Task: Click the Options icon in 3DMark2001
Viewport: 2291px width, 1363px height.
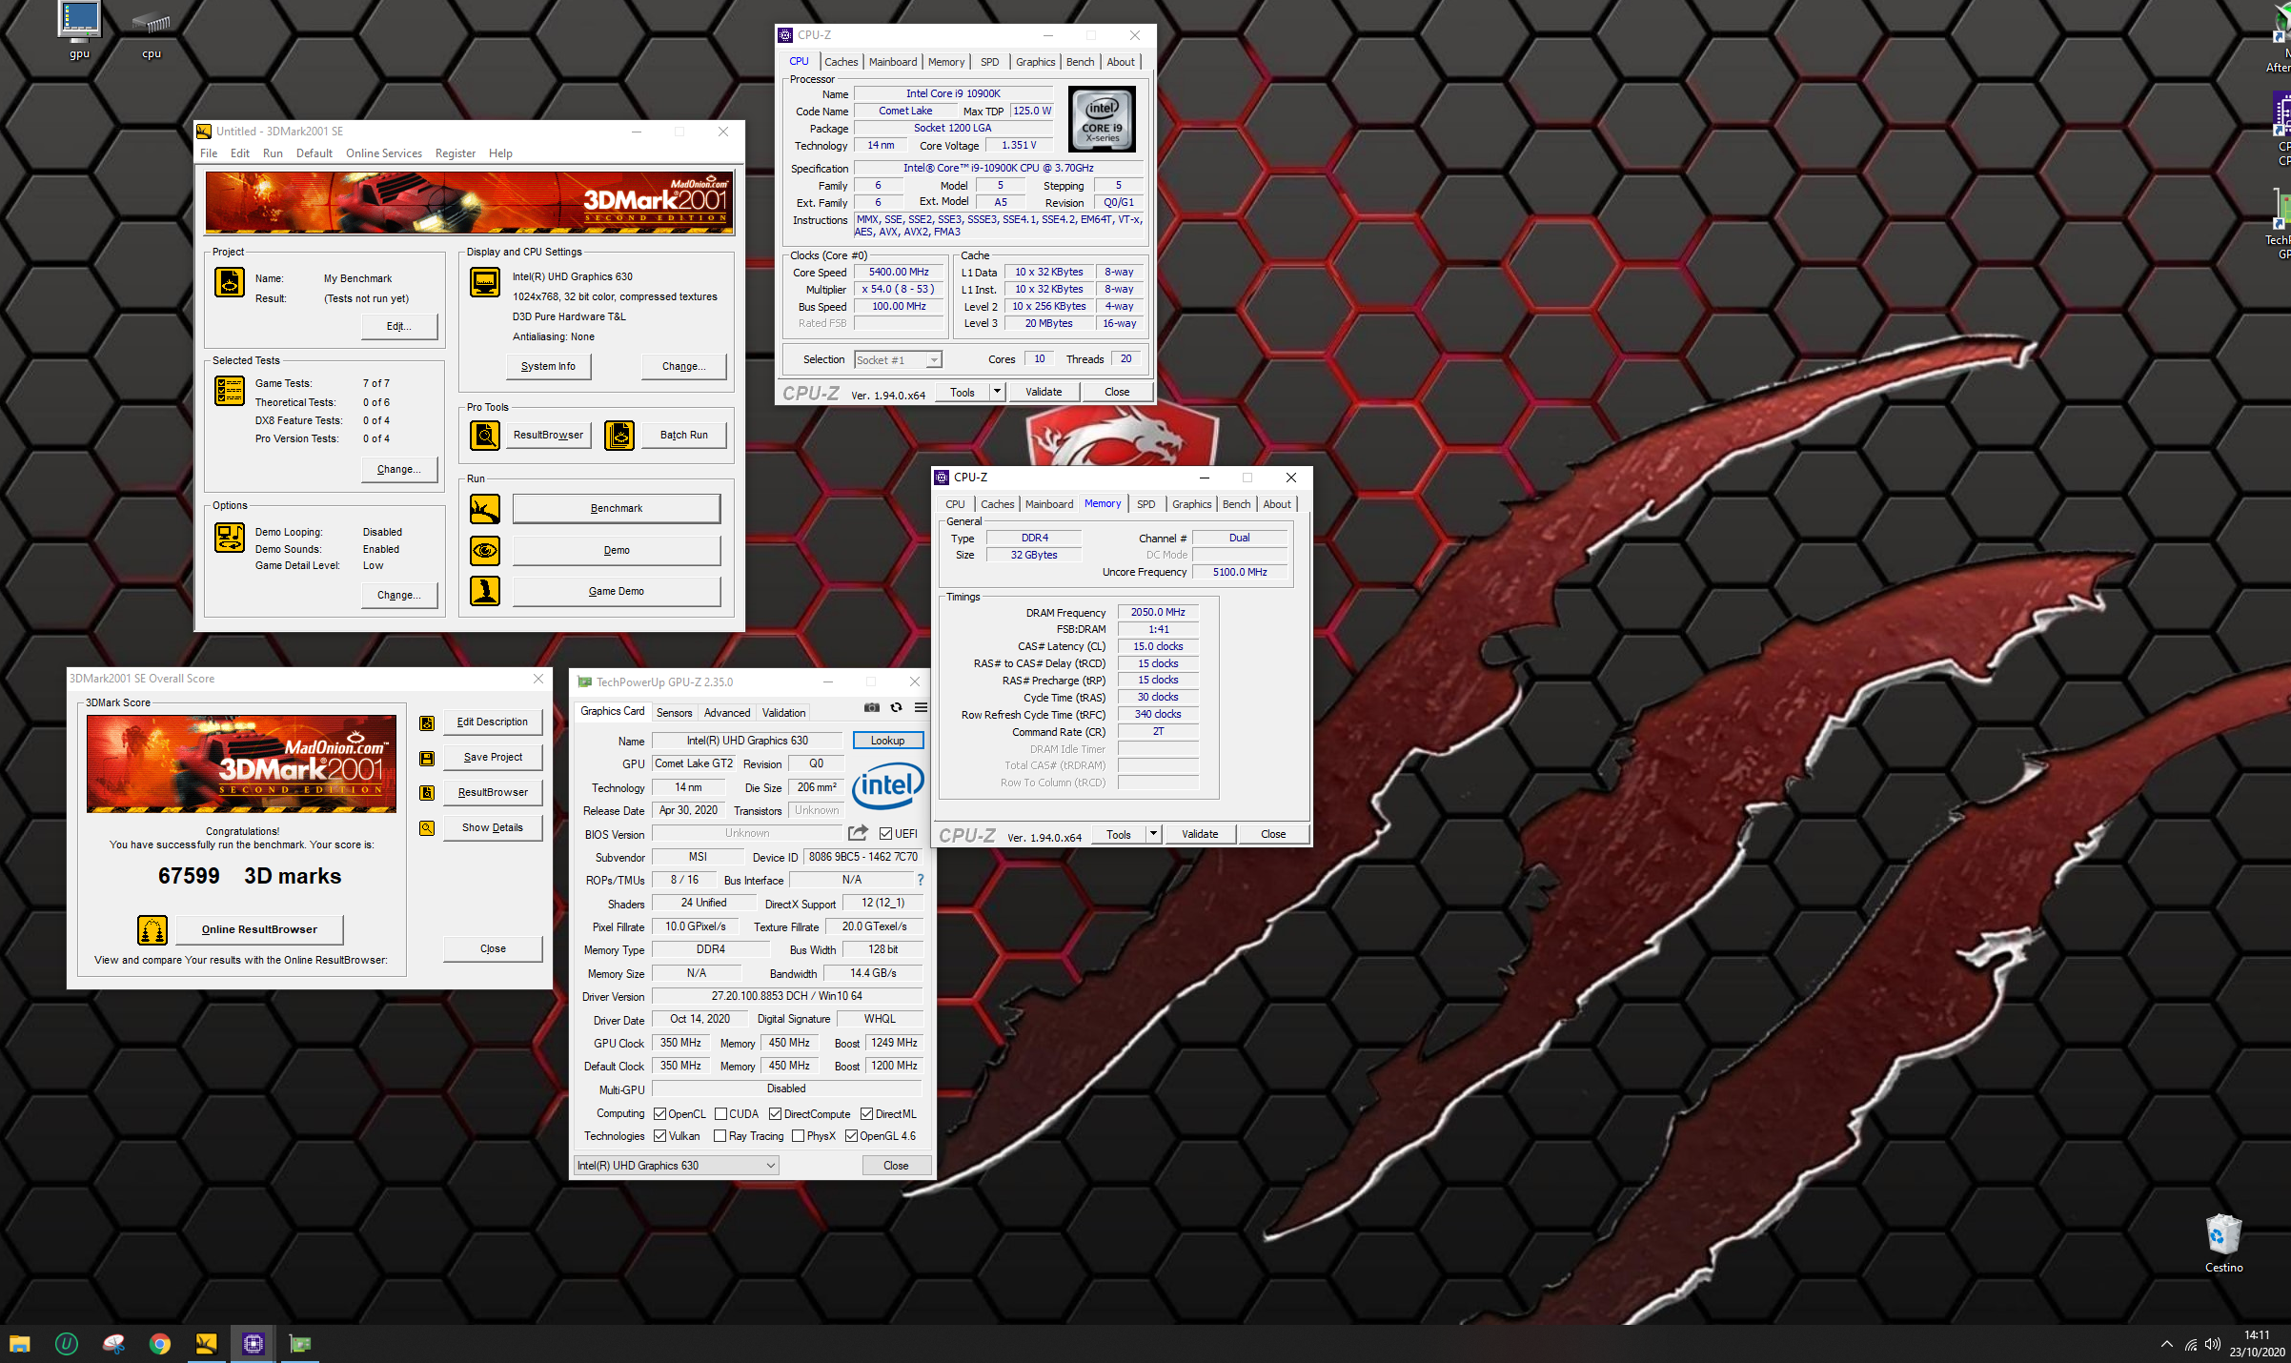Action: (230, 538)
